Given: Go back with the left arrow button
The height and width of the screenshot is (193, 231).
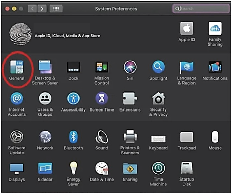Looking at the screenshot, I should 32,9.
